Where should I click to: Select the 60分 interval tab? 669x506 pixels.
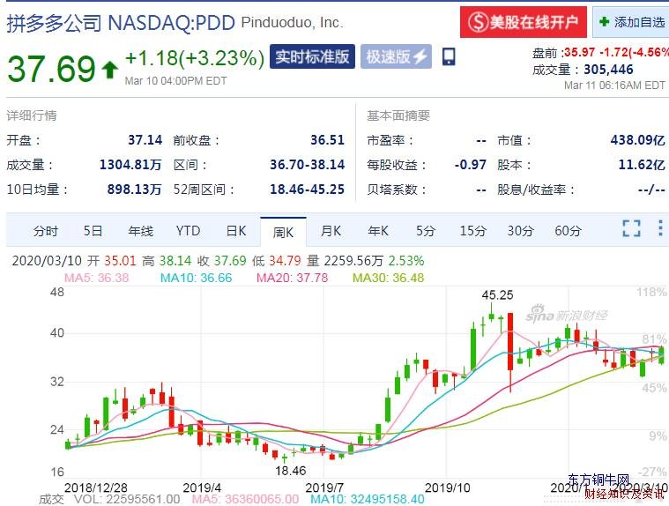[x=568, y=231]
